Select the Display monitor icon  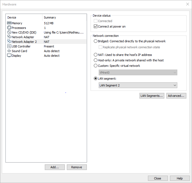tap(9, 56)
